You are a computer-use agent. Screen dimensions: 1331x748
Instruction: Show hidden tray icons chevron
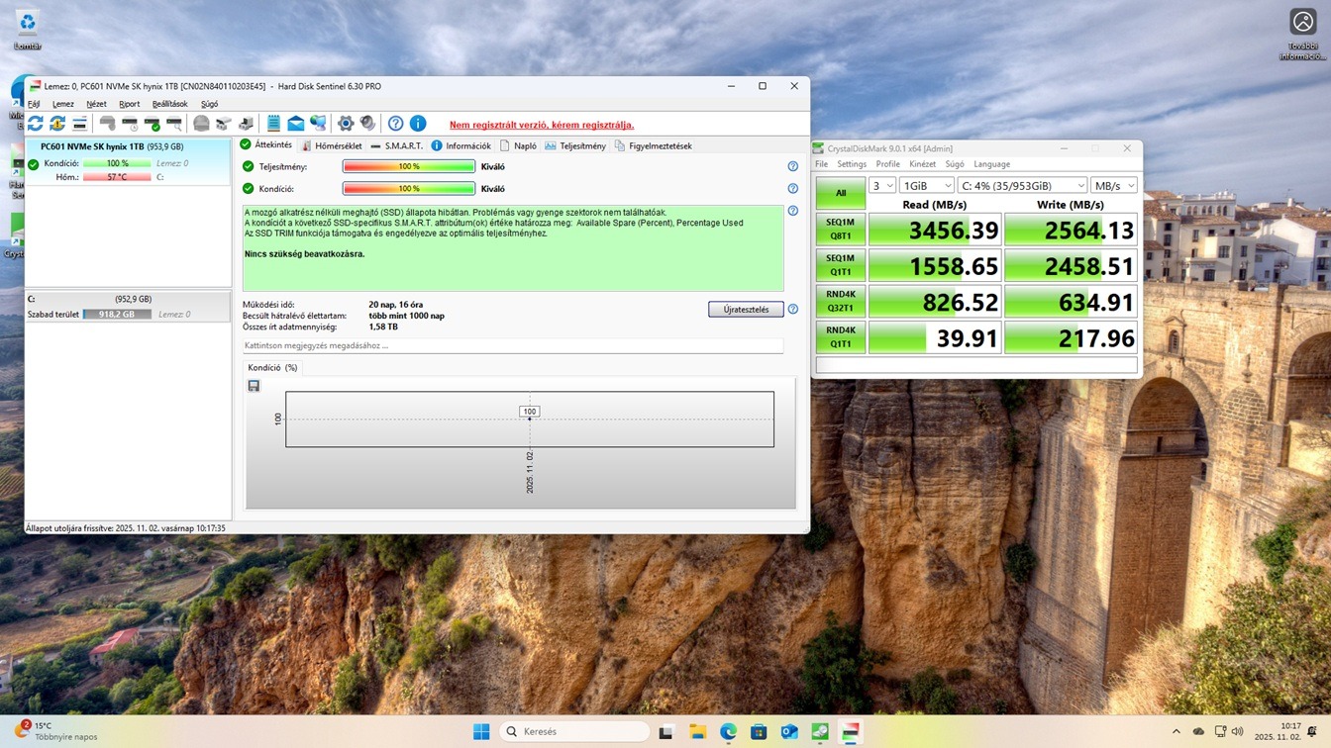(1176, 732)
